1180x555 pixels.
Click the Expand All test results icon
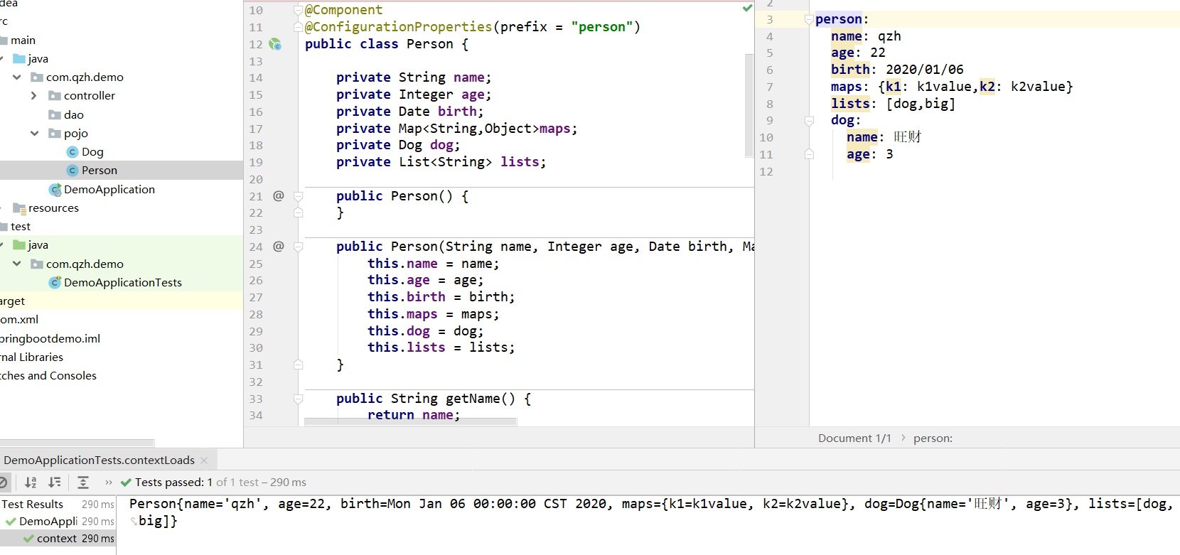click(x=83, y=483)
